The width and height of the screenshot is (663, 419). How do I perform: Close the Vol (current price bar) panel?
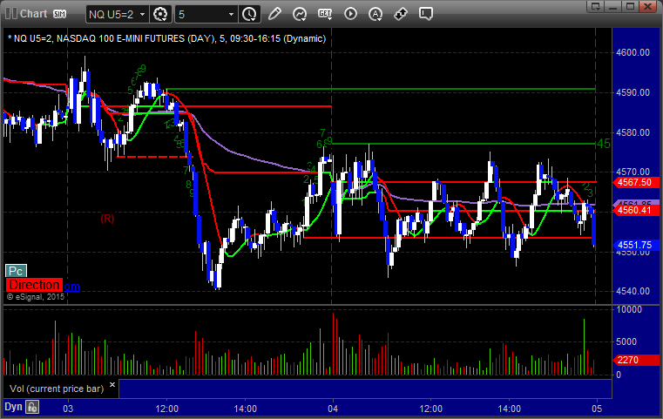(112, 385)
